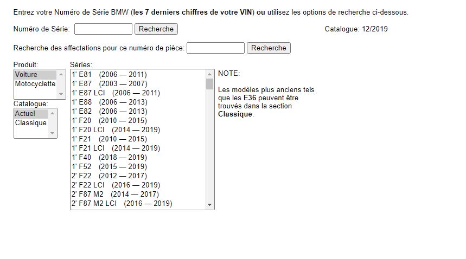Image resolution: width=466 pixels, height=259 pixels.
Task: Click down arrow of Catalogue list scrollbar
Action: 52,133
